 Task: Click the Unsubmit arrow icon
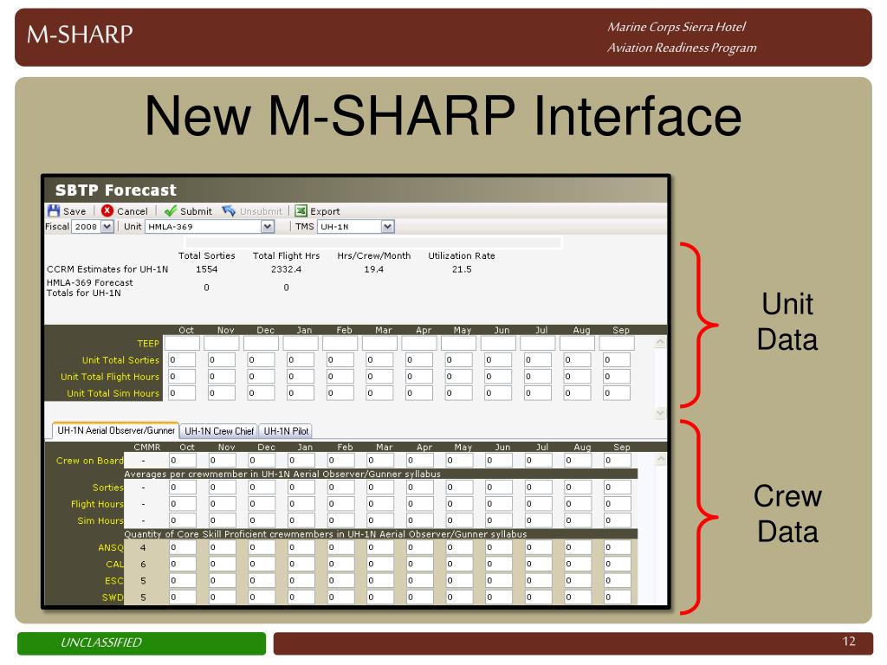[229, 211]
